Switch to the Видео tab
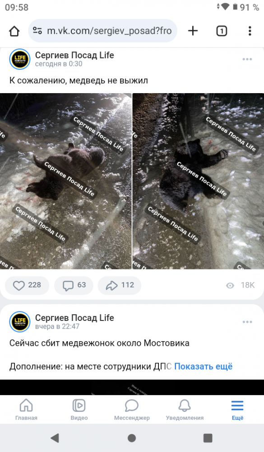 [x=79, y=410]
